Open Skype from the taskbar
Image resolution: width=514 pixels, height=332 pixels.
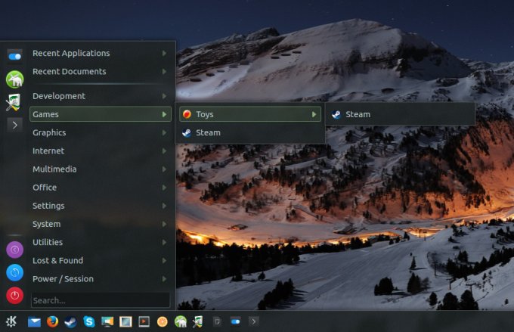click(88, 321)
